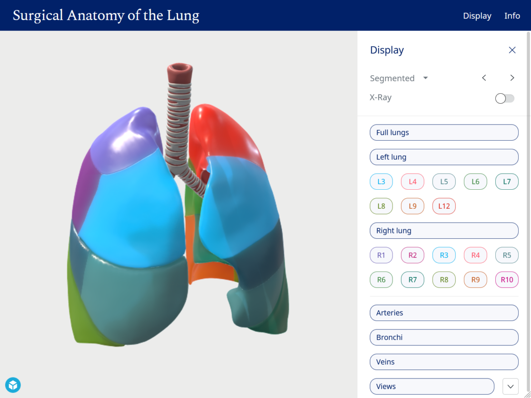Show the Bronchi structures
The image size is (531, 398).
coord(443,337)
